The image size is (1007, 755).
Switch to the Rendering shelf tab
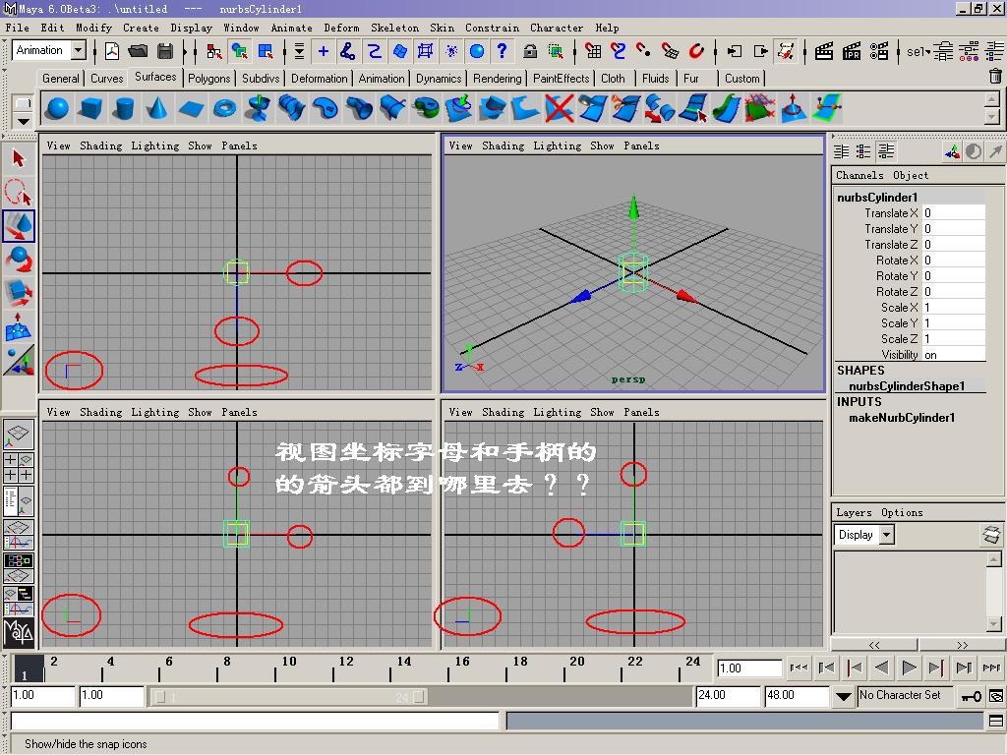[497, 79]
